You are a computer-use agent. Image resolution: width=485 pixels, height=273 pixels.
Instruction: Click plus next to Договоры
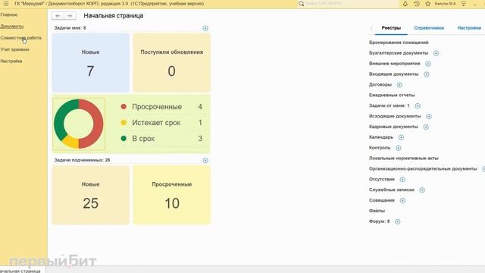coord(399,85)
